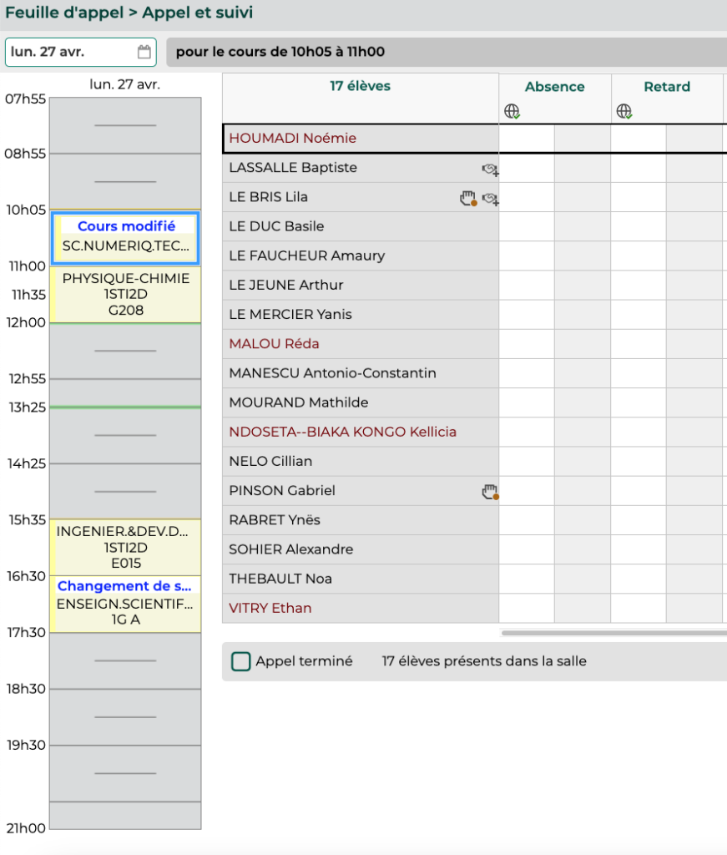Screen dimensions: 727x855
Task: Click the raised hand icon for PINSON Gabriel
Action: pyautogui.click(x=490, y=492)
